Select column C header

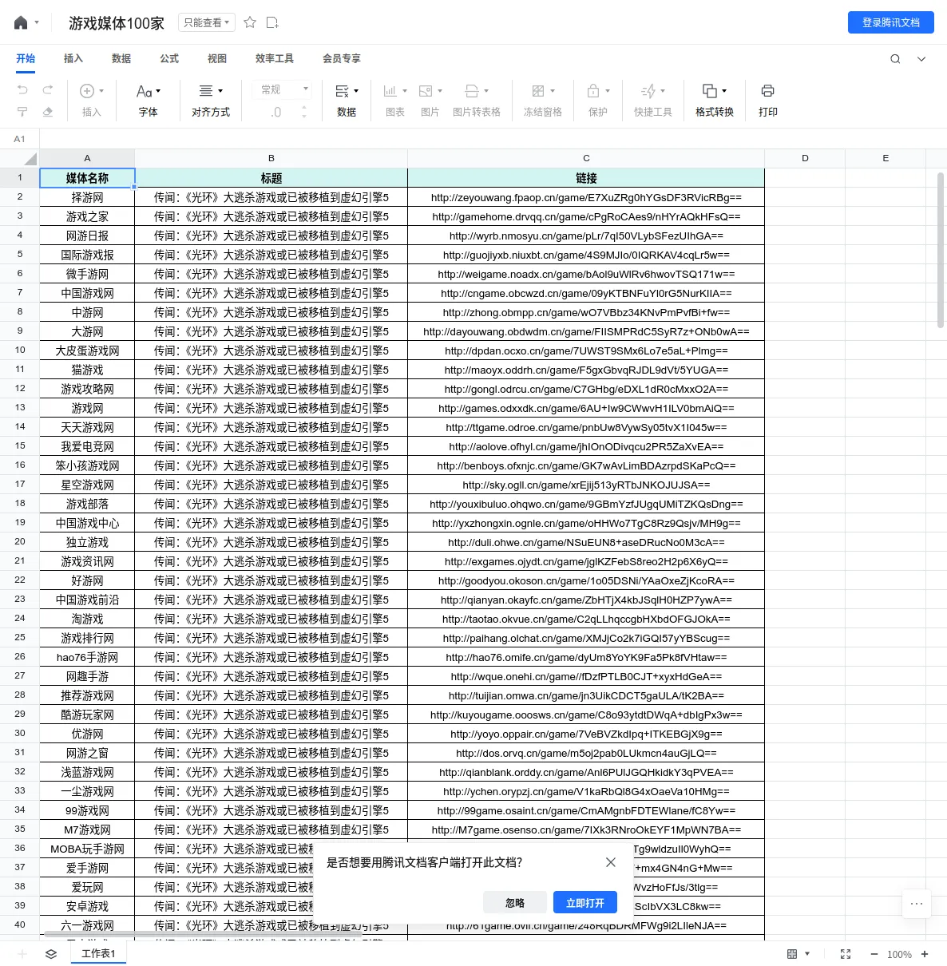coord(586,158)
